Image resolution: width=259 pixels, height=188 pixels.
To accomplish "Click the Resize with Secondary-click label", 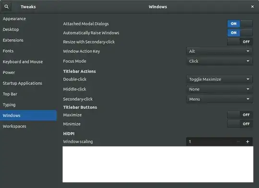I will point(89,42).
